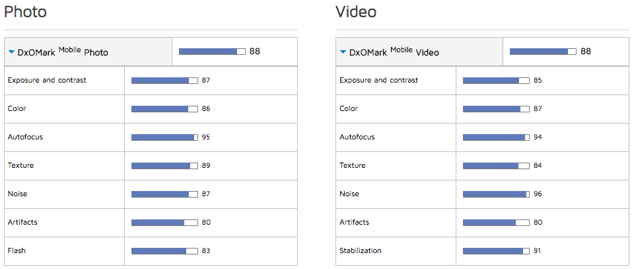Screen dimensions: 634x269
Task: Click the Video Noise score bar
Action: click(x=496, y=194)
